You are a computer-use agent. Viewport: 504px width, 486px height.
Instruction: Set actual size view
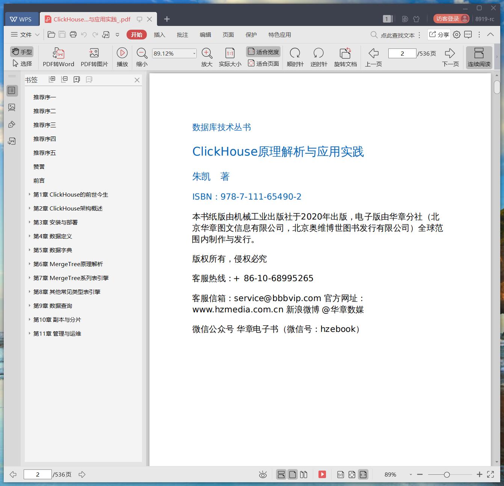click(x=230, y=57)
